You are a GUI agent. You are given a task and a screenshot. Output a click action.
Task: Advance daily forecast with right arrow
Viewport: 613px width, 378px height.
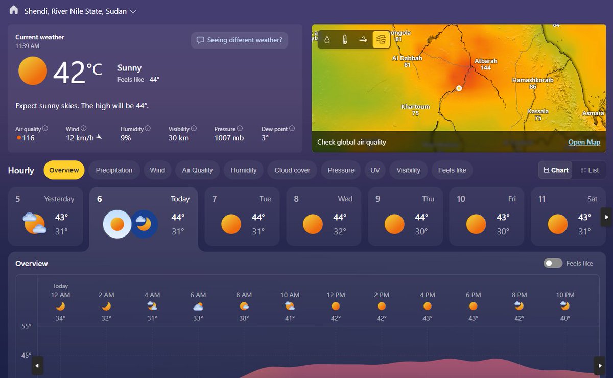[x=606, y=217]
